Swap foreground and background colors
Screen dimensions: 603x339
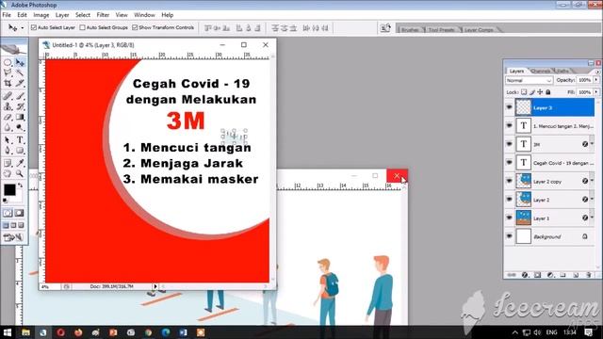point(20,186)
